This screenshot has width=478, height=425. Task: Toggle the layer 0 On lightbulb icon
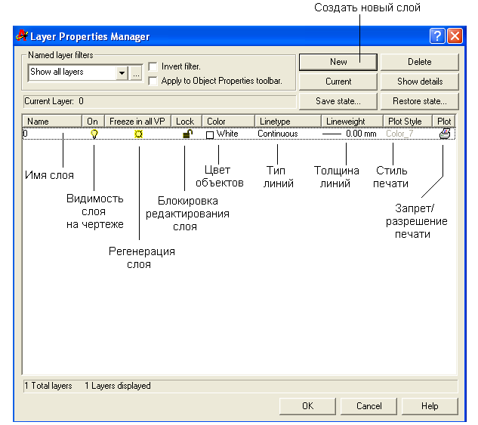[x=94, y=134]
